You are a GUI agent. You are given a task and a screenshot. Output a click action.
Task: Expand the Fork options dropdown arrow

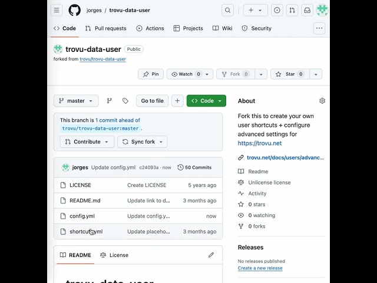[x=261, y=74]
